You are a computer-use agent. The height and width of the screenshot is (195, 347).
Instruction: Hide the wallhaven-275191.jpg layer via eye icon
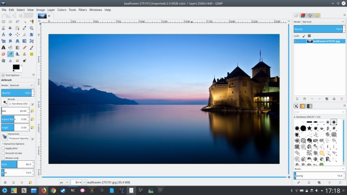296,41
